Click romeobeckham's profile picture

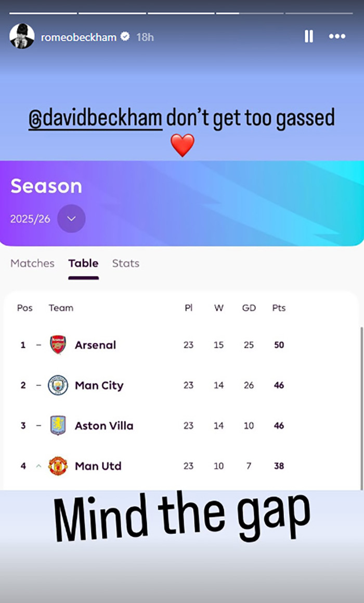click(22, 36)
